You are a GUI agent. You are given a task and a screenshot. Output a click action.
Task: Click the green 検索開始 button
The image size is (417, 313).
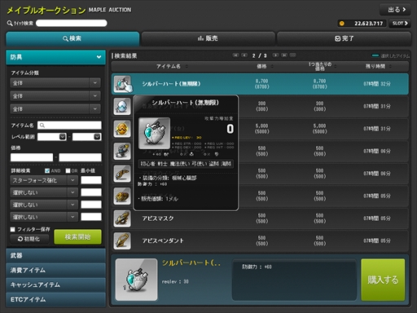[77, 237]
